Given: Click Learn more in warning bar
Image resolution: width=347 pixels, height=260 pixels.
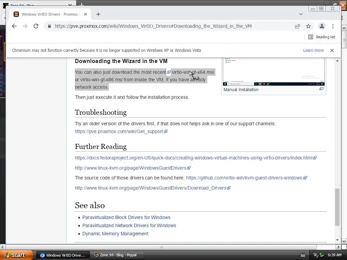Looking at the screenshot, I should [x=313, y=50].
